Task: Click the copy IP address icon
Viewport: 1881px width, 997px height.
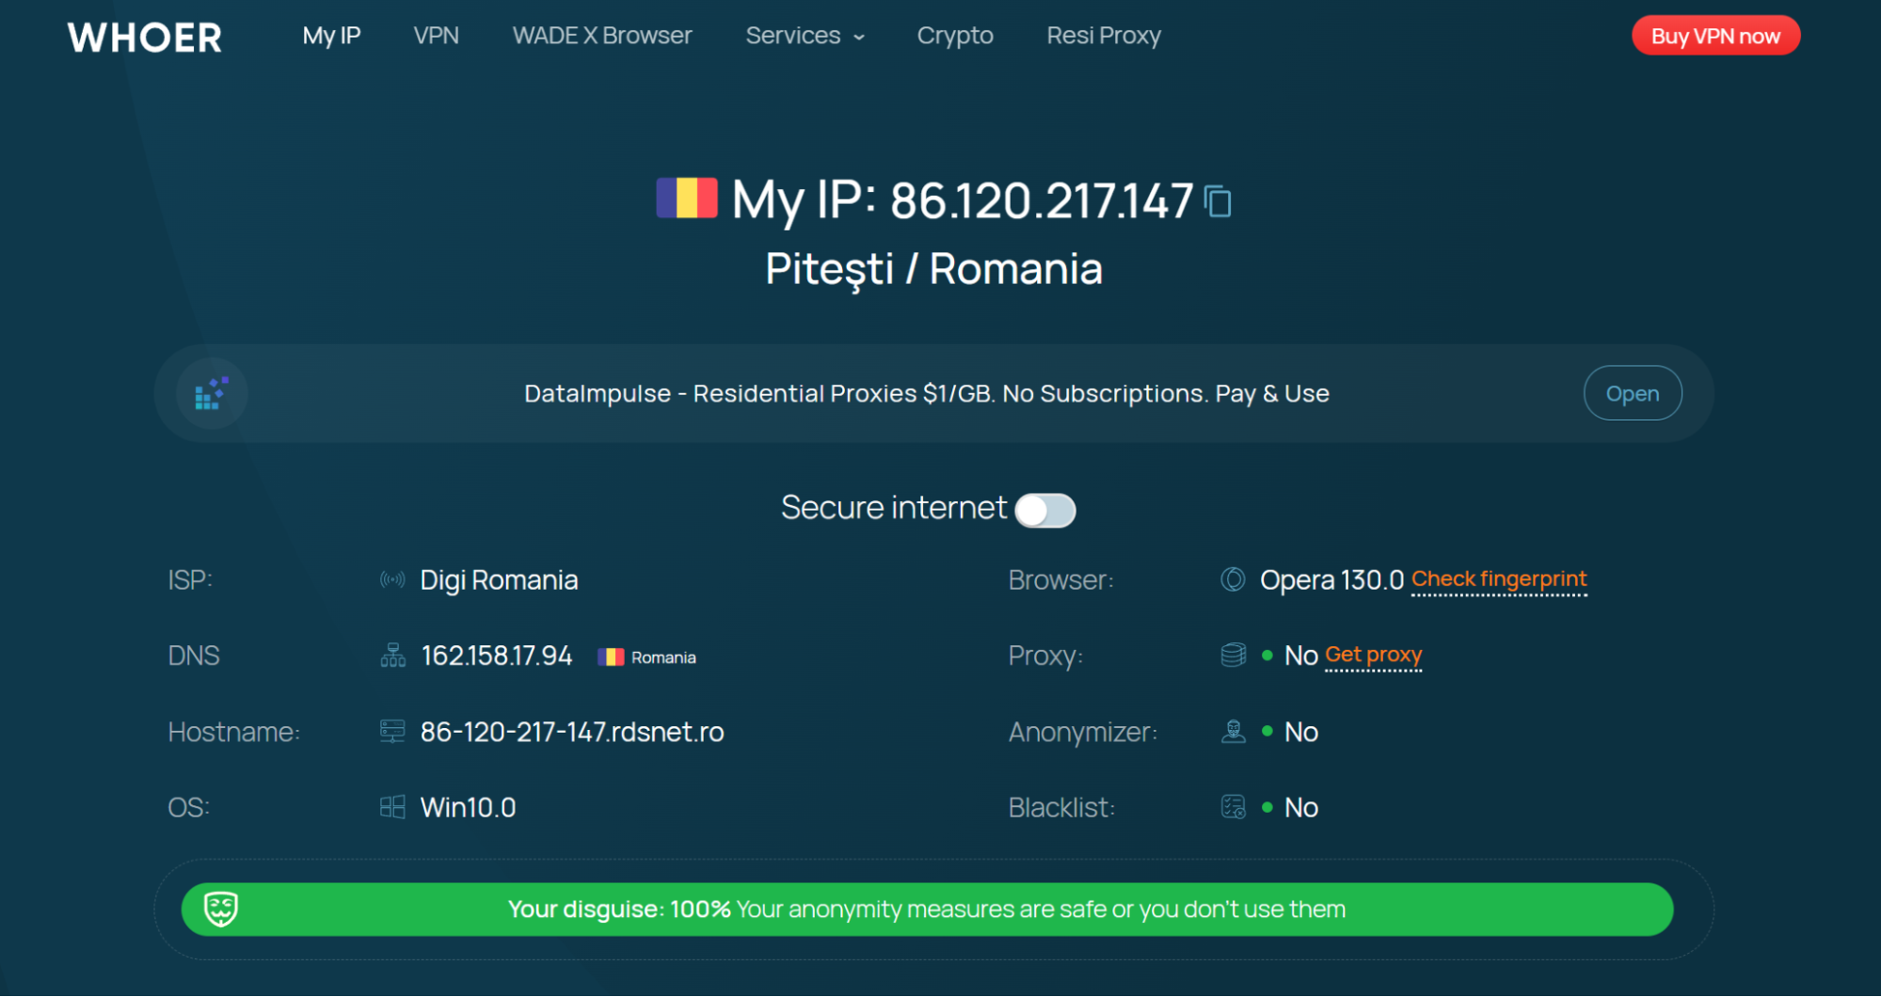Action: click(x=1219, y=201)
